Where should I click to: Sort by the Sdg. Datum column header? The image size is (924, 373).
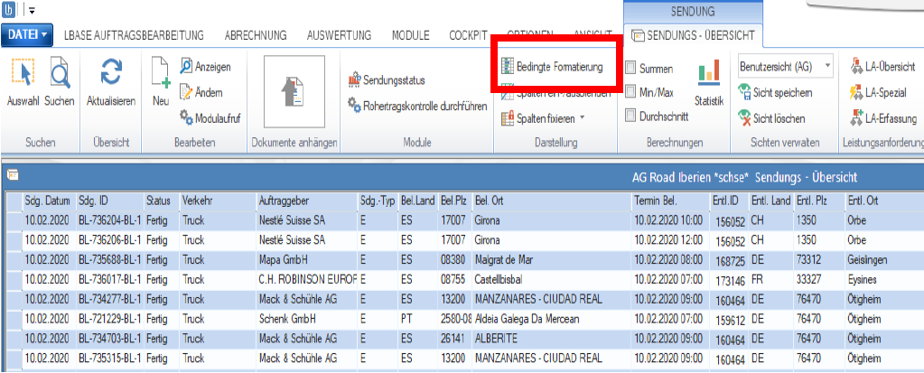(50, 200)
